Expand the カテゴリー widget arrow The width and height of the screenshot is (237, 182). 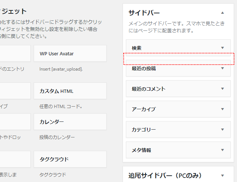coord(223,130)
